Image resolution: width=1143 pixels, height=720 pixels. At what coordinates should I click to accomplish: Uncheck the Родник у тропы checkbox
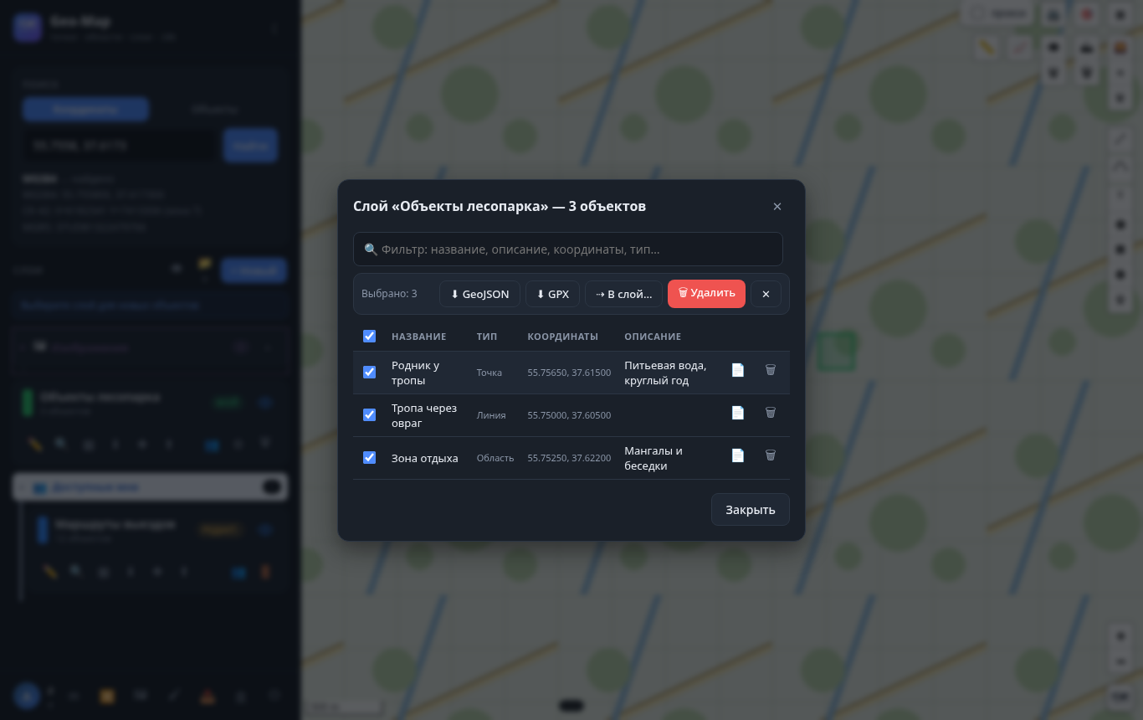click(369, 372)
